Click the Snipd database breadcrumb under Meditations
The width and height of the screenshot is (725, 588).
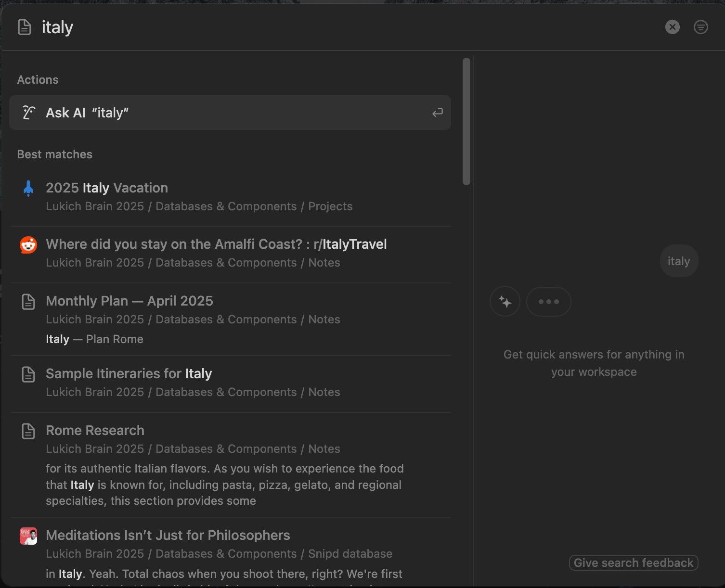point(350,554)
